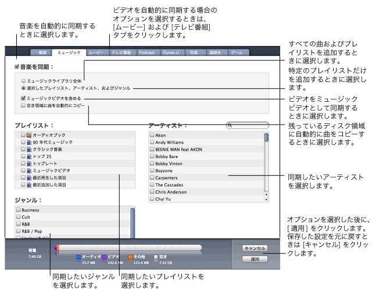
Task: Check the トップレート playlist checkbox
Action: [23, 163]
